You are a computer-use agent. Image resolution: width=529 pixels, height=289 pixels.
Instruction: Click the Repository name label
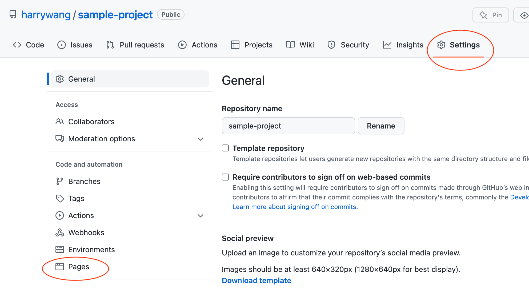252,109
